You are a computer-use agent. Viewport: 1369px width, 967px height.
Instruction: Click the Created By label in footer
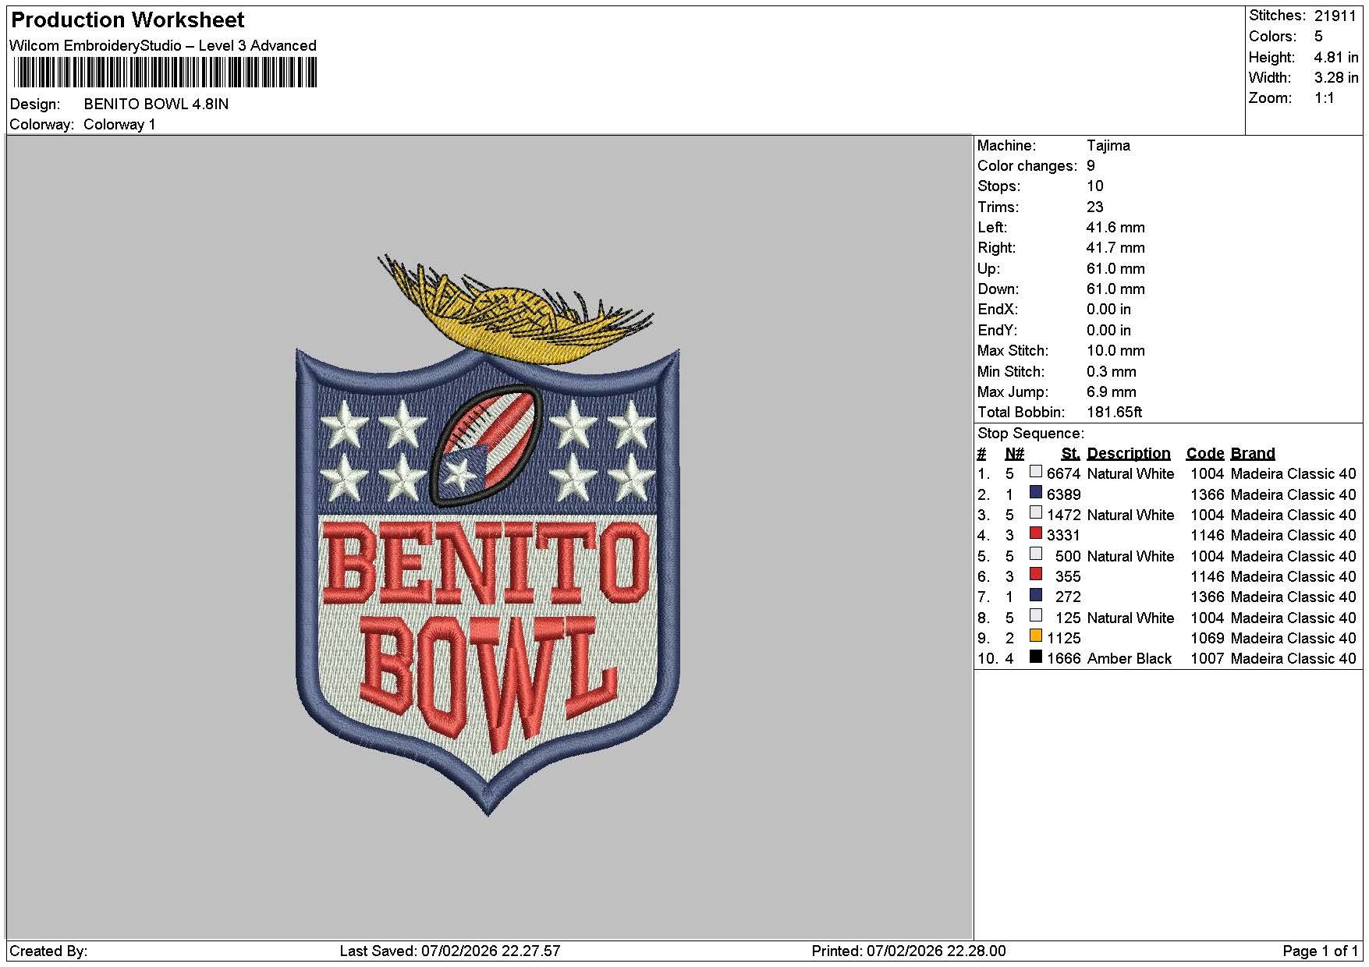click(x=48, y=951)
